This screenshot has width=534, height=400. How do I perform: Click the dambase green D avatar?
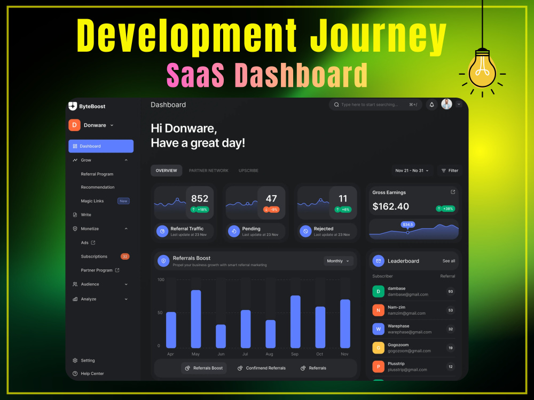click(x=379, y=292)
